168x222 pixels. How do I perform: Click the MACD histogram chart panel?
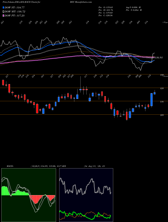[x=29, y=195]
